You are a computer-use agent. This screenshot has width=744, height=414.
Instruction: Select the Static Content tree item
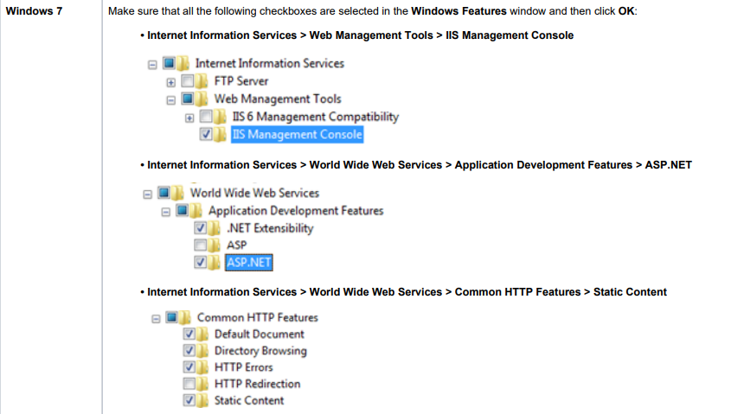coord(248,400)
